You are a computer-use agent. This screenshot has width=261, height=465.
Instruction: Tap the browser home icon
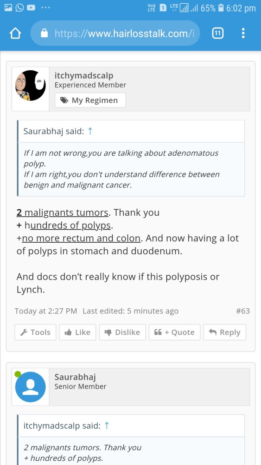(15, 33)
